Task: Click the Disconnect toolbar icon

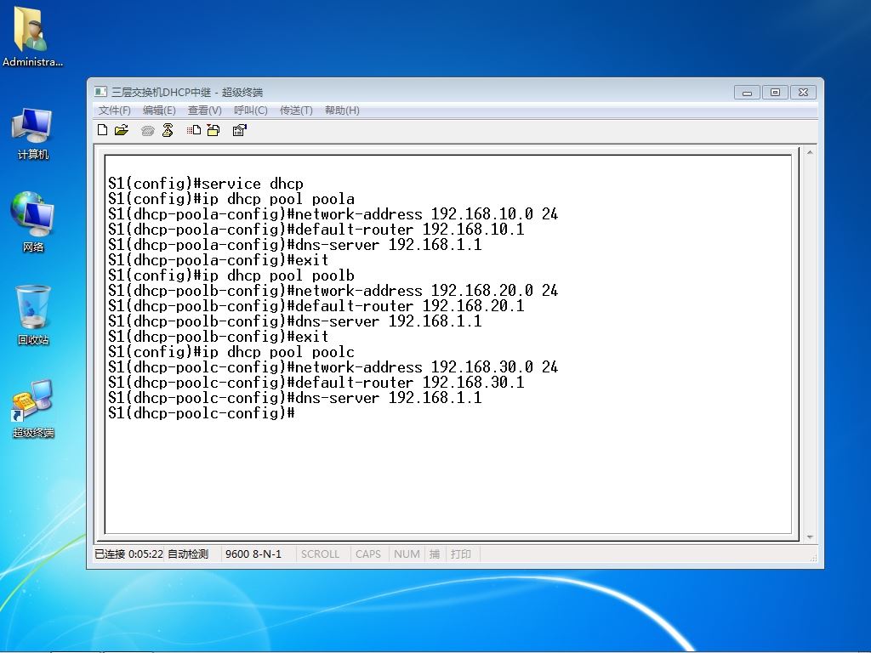Action: pyautogui.click(x=168, y=130)
